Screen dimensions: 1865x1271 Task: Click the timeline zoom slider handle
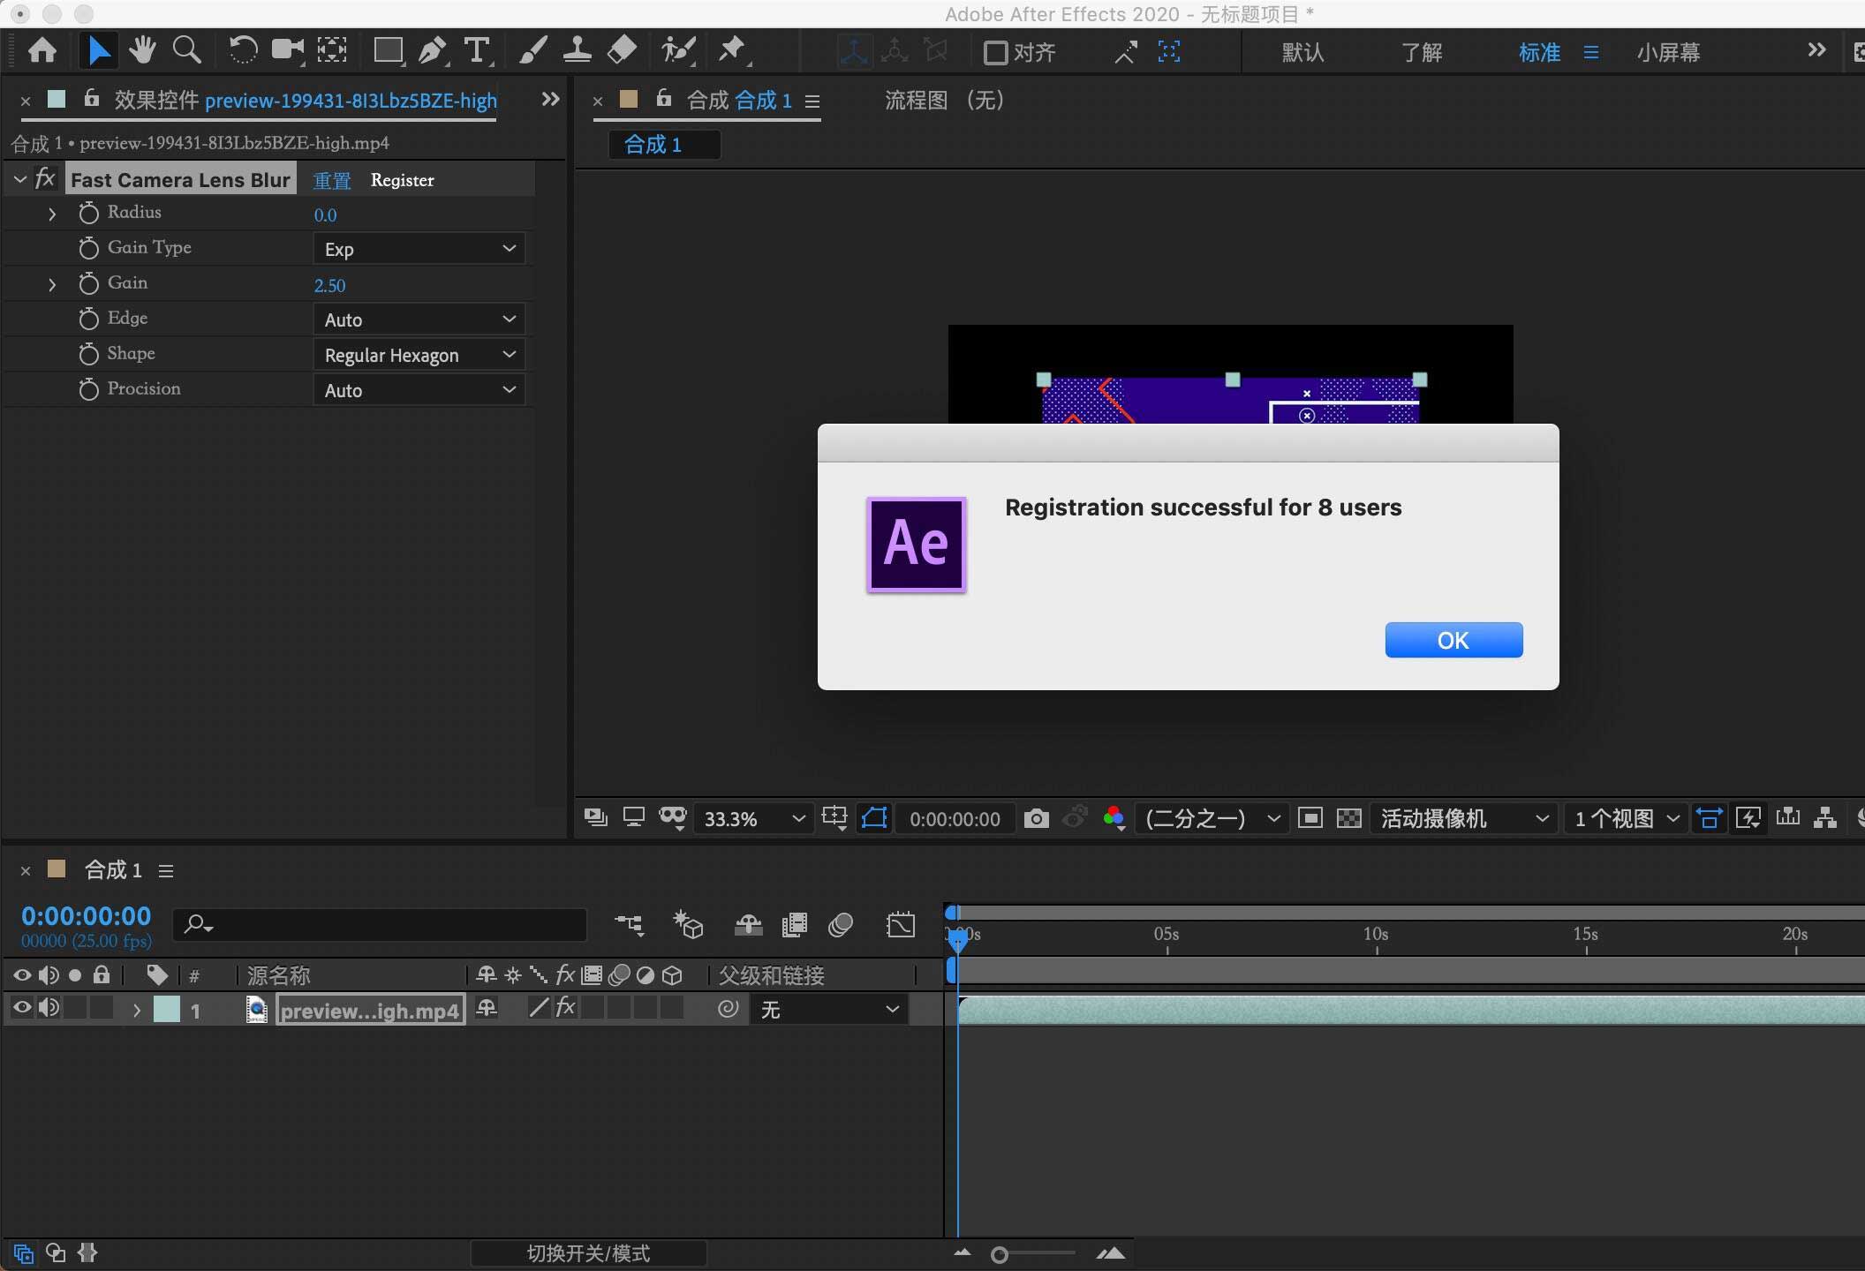point(1000,1254)
